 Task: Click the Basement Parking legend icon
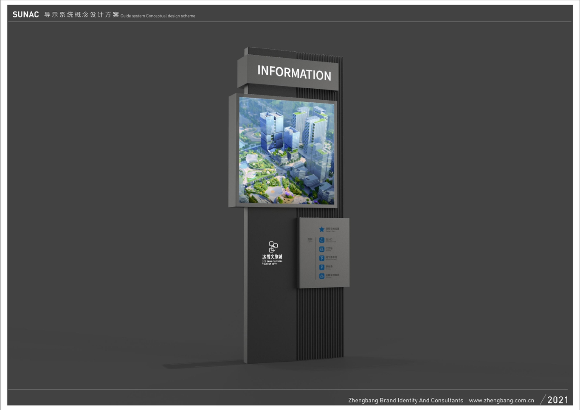[x=321, y=258]
